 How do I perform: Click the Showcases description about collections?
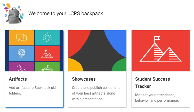click(96, 93)
